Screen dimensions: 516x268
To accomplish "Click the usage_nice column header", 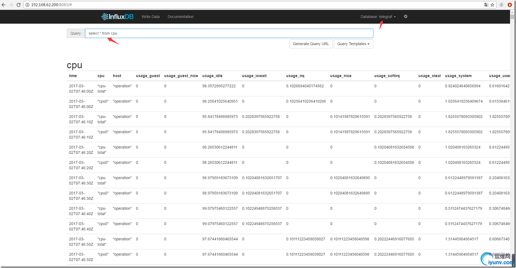I will point(341,76).
